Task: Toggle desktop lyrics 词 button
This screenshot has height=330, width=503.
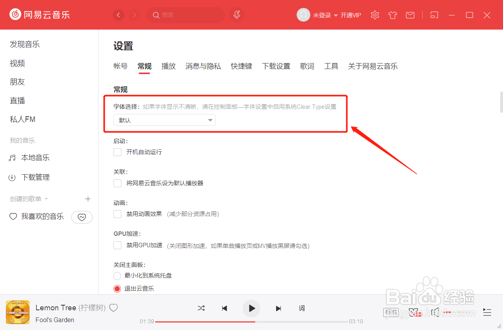Action: pyautogui.click(x=302, y=308)
